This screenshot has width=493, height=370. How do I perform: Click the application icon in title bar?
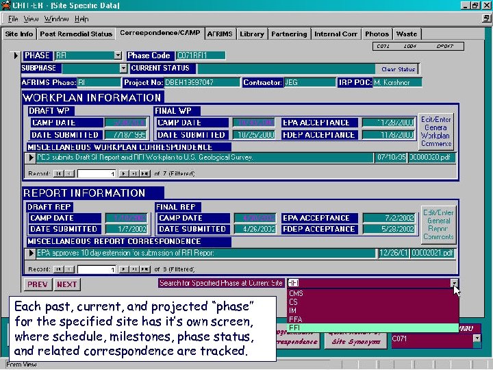point(5,5)
